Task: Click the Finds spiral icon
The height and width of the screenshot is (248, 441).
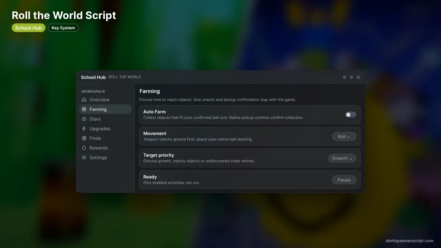Action: tap(84, 138)
